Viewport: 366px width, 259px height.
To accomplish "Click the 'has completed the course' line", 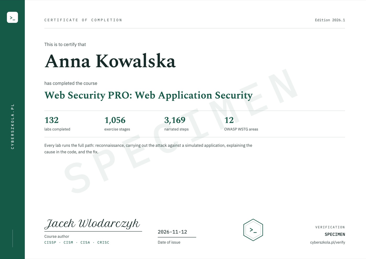I will 71,83.
